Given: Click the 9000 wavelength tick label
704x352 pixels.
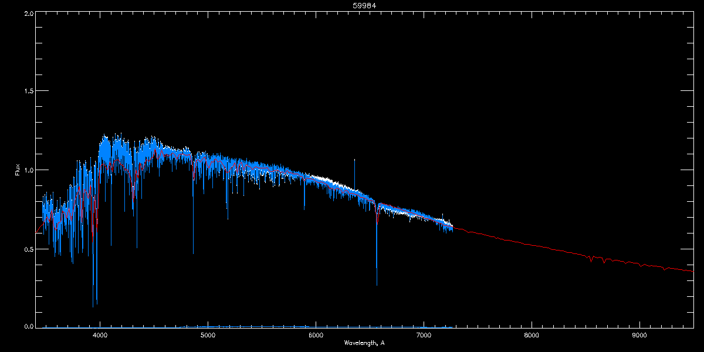Looking at the screenshot, I should 639,336.
